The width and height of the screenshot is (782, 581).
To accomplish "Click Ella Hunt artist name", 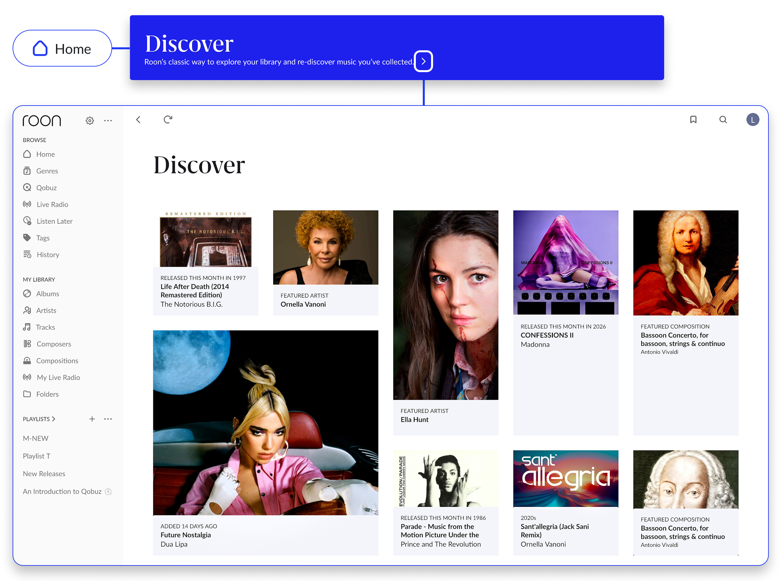I will click(414, 420).
